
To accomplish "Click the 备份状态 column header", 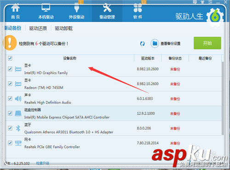I will [175, 58].
